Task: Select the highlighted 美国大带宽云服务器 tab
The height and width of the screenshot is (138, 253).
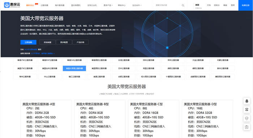Action: [x=74, y=68]
